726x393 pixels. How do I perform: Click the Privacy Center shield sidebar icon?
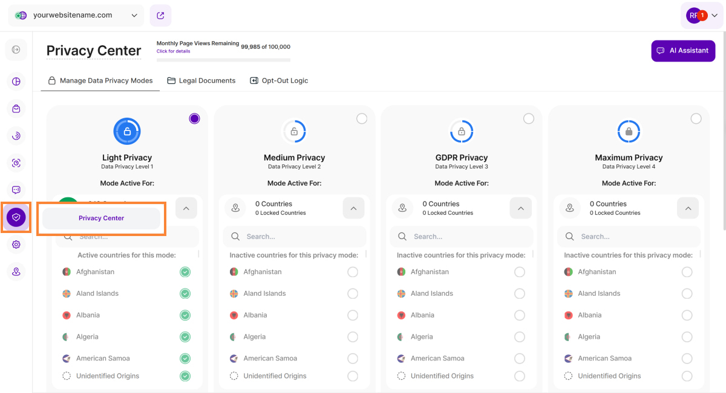click(x=16, y=217)
